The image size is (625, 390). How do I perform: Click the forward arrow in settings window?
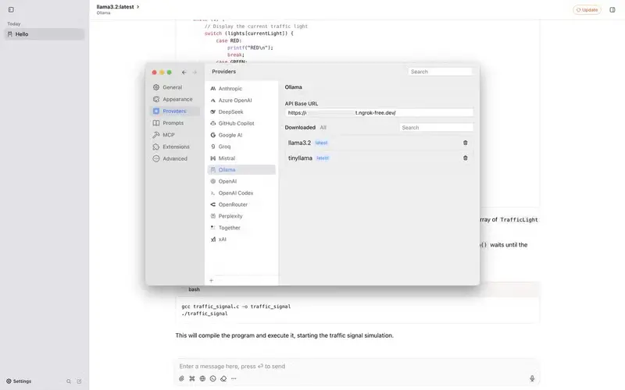(195, 73)
